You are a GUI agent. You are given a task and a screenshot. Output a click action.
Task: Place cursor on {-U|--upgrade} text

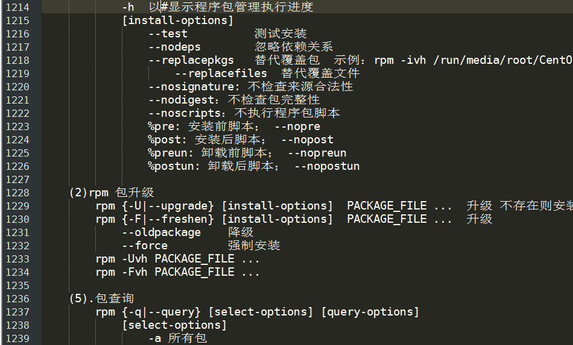[168, 206]
